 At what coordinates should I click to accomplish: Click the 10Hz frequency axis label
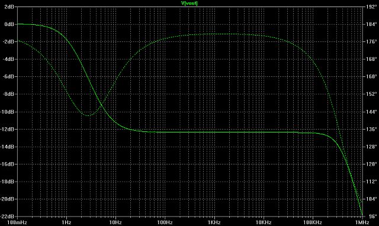[115, 222]
